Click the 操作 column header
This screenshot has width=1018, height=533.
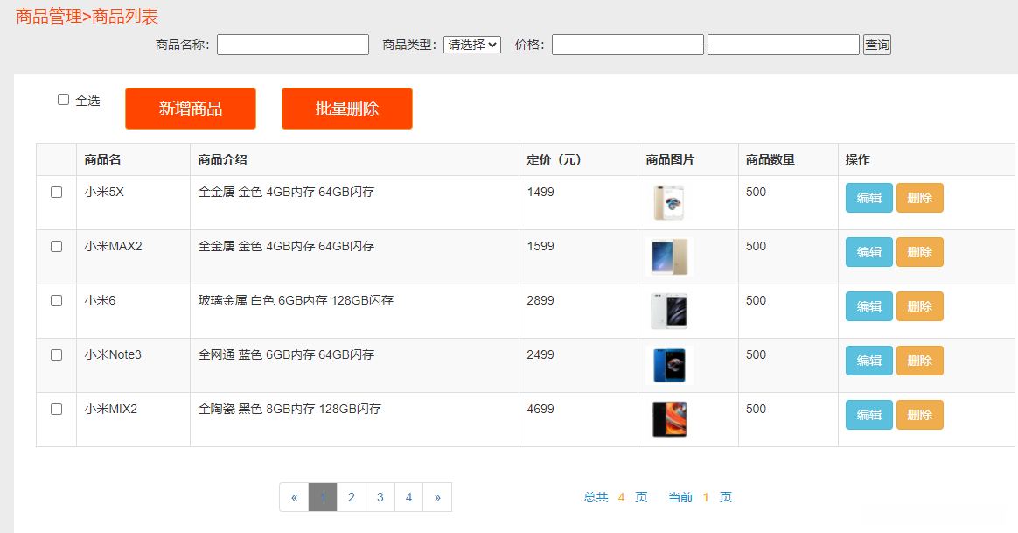(858, 160)
